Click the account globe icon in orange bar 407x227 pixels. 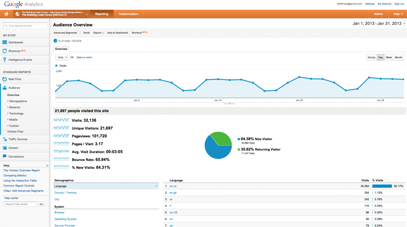tap(17, 14)
